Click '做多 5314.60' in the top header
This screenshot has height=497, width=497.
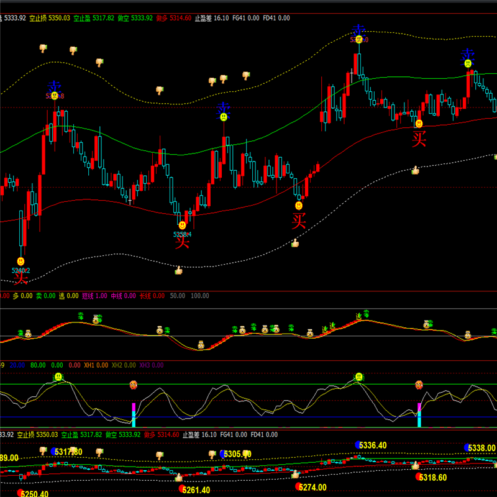pos(174,18)
